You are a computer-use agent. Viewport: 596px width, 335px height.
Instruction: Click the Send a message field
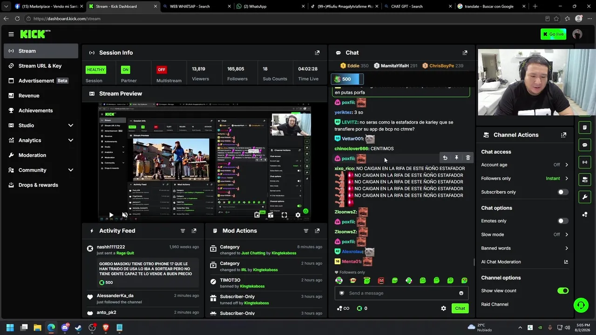[401, 293]
